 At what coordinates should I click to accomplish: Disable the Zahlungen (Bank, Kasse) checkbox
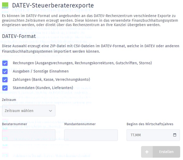tap(5, 80)
